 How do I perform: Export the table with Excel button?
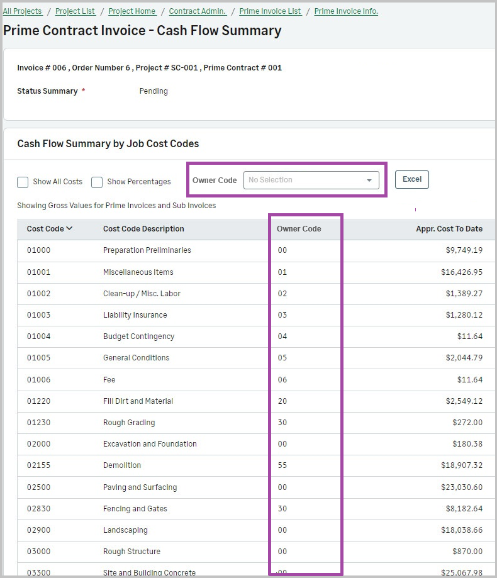412,179
